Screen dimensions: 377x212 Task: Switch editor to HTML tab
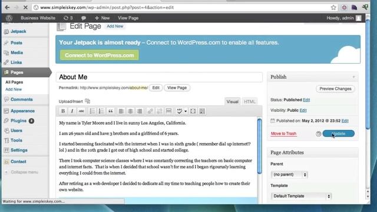pyautogui.click(x=250, y=102)
